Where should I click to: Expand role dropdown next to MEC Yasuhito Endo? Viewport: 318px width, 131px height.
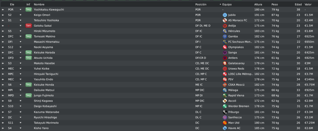[21, 79]
